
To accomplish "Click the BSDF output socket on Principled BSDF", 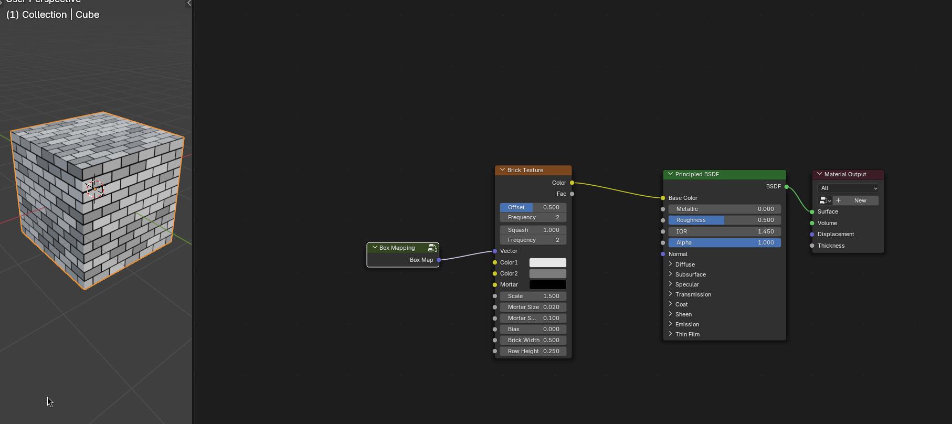I will click(x=786, y=186).
